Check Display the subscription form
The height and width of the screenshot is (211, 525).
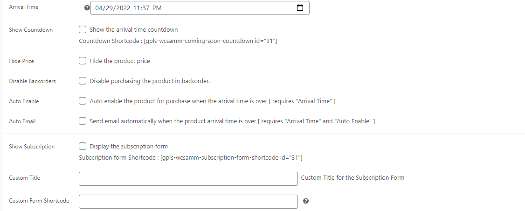(x=83, y=146)
